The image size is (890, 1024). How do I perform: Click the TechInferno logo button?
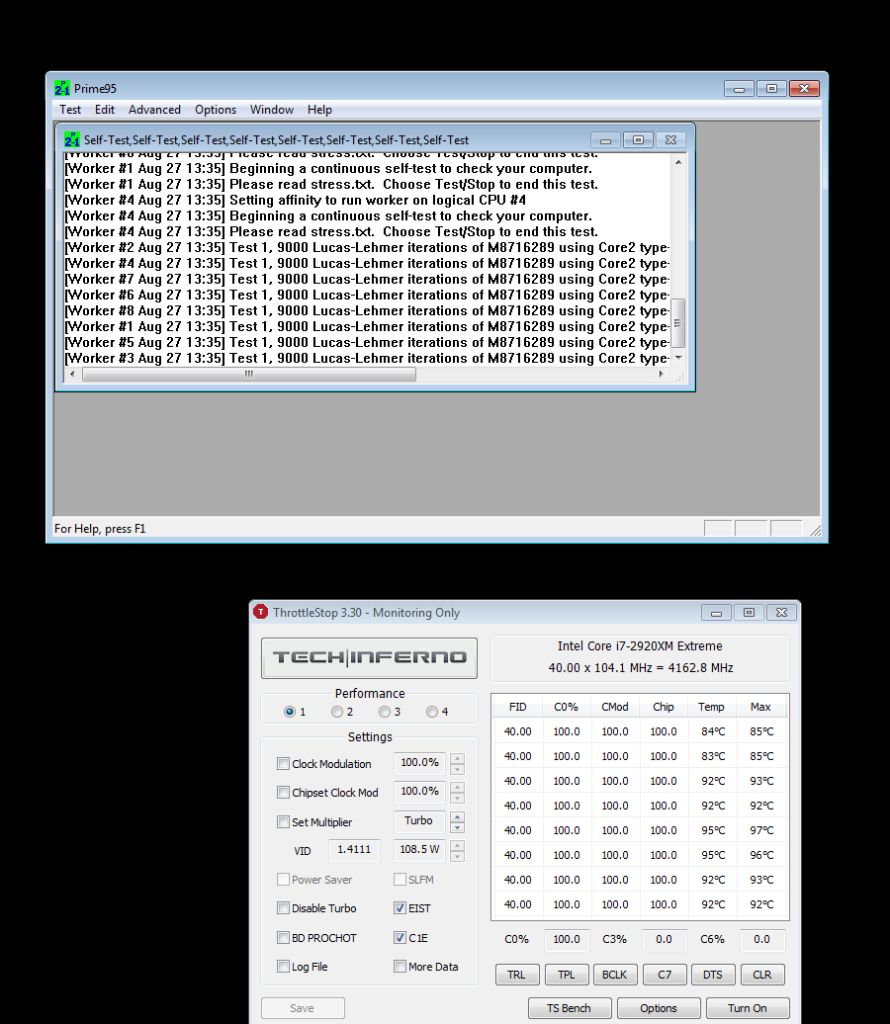(x=369, y=657)
